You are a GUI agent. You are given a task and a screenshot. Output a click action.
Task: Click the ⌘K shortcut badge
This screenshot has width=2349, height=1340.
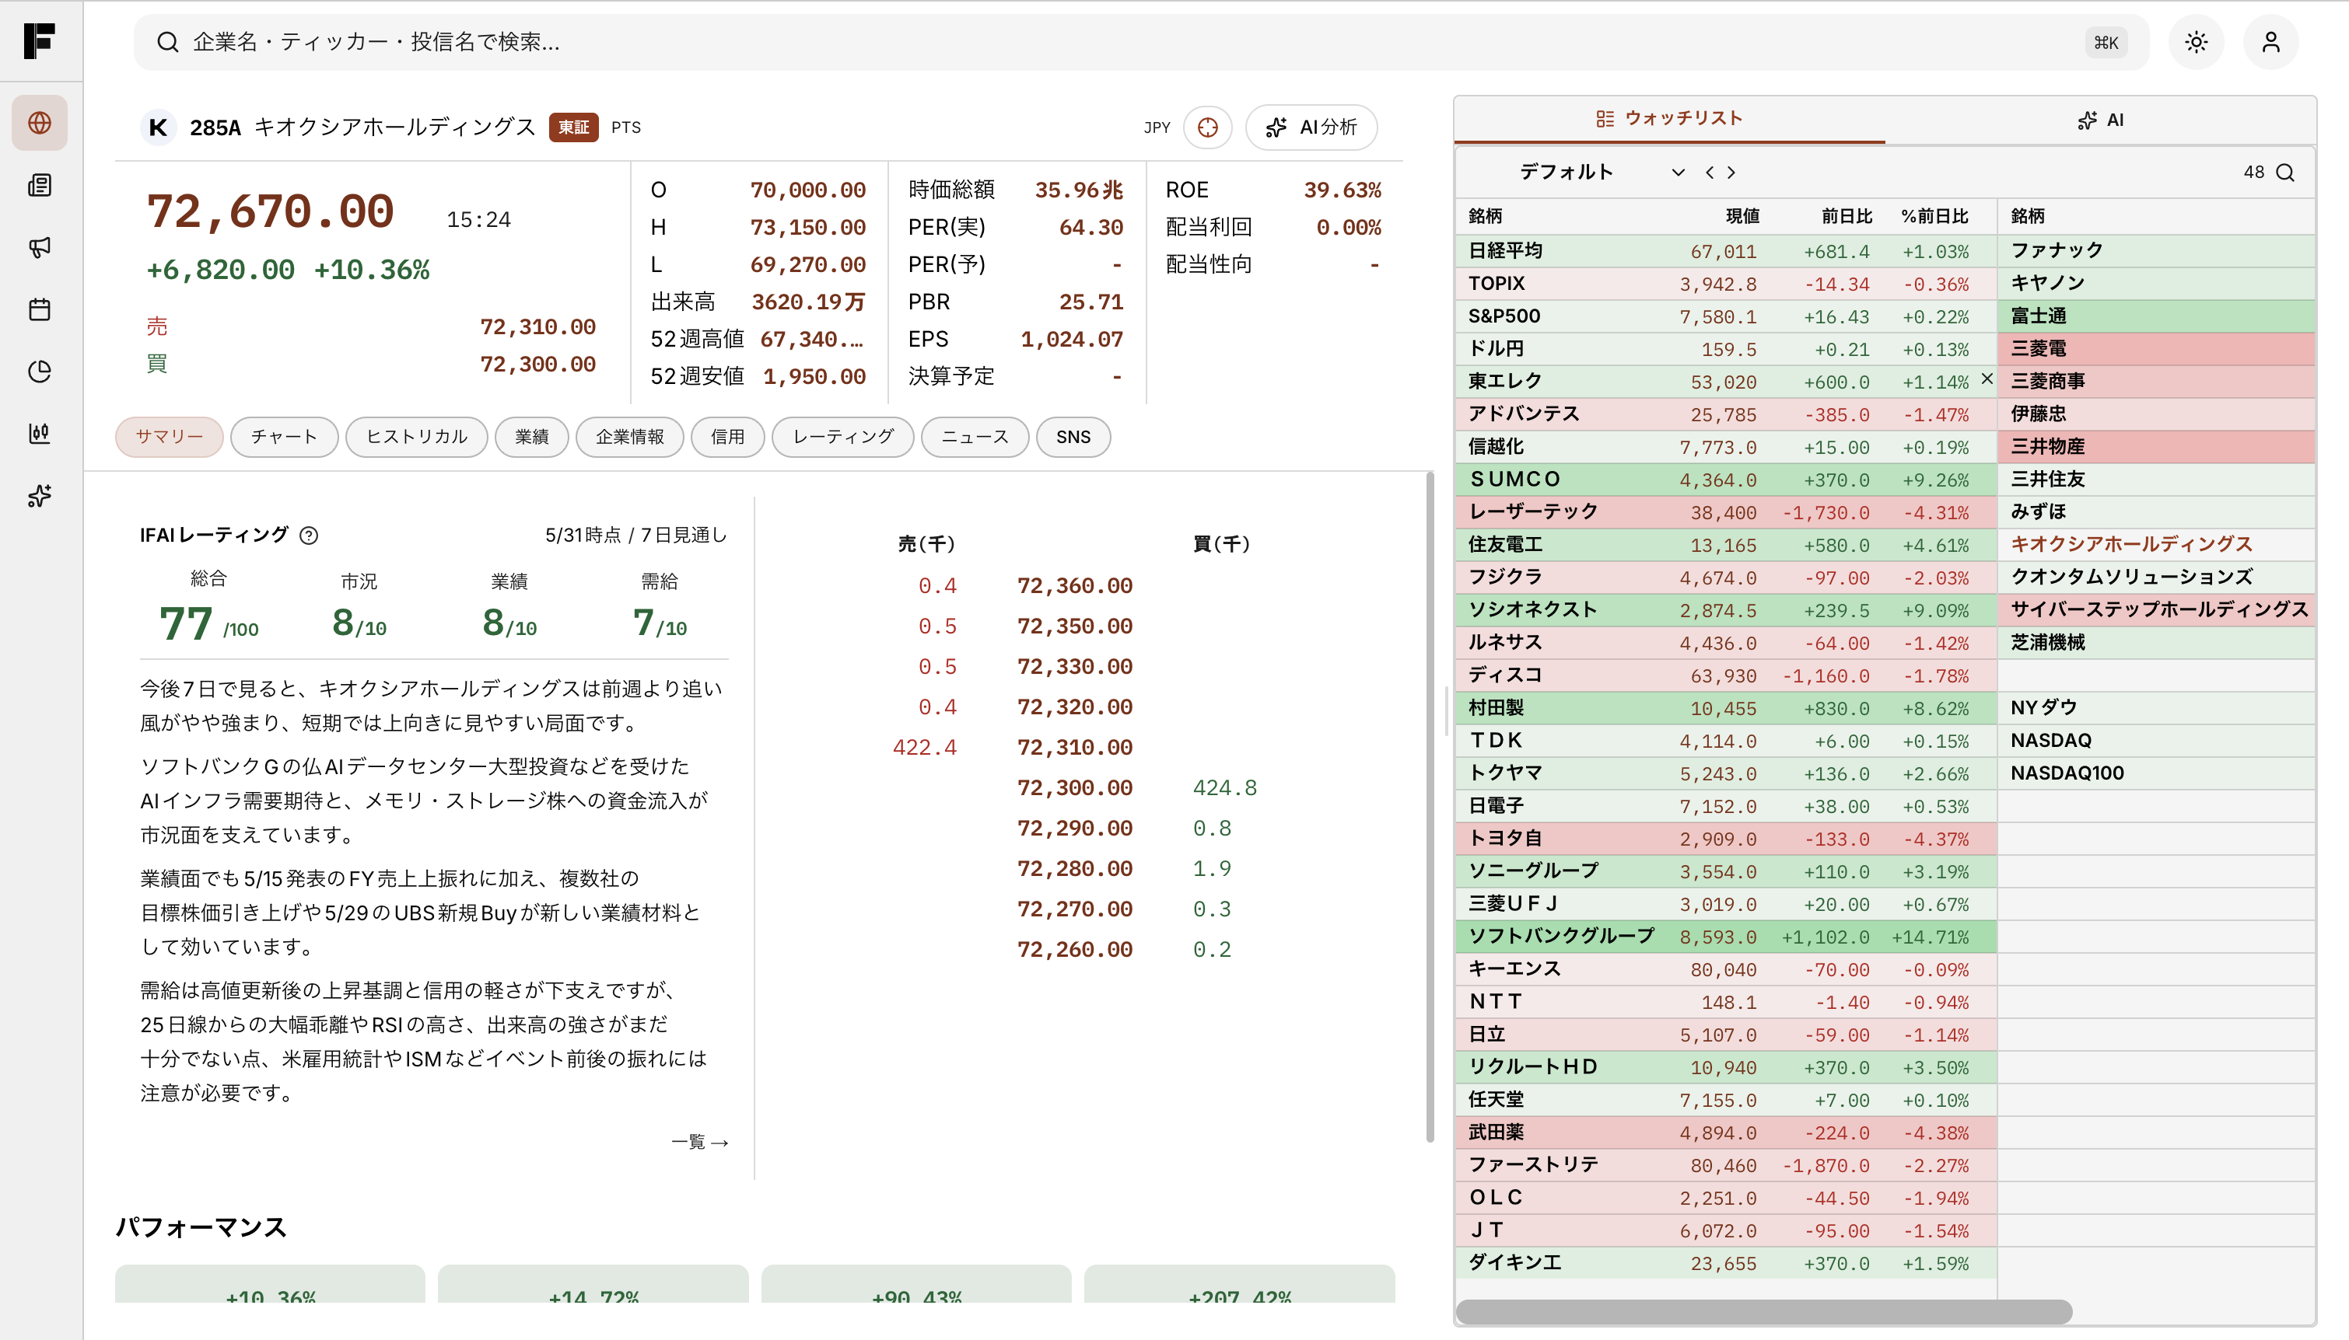[x=2106, y=42]
